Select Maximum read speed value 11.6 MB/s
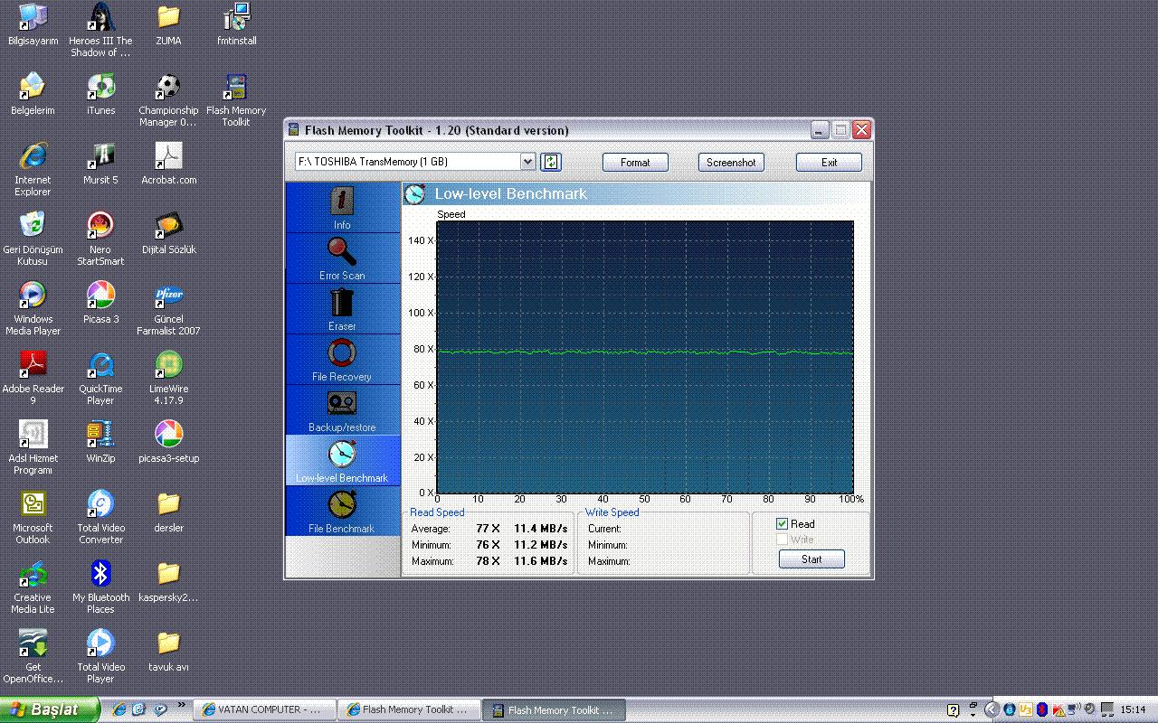Screen dimensions: 1158x723 point(541,561)
